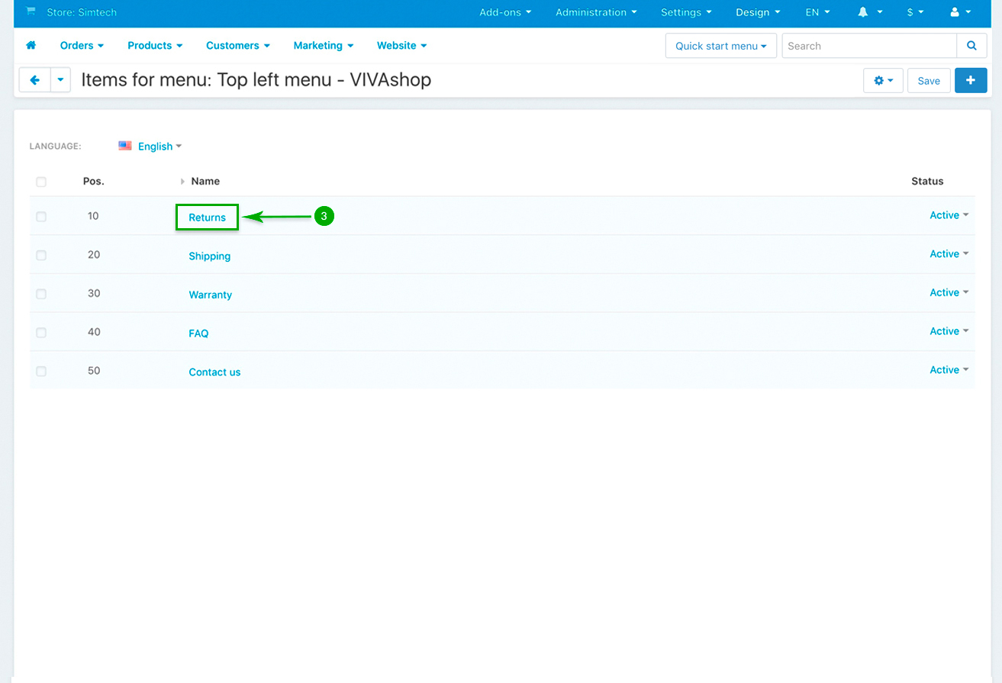
Task: Add a new menu item with the plus button
Action: pos(971,79)
